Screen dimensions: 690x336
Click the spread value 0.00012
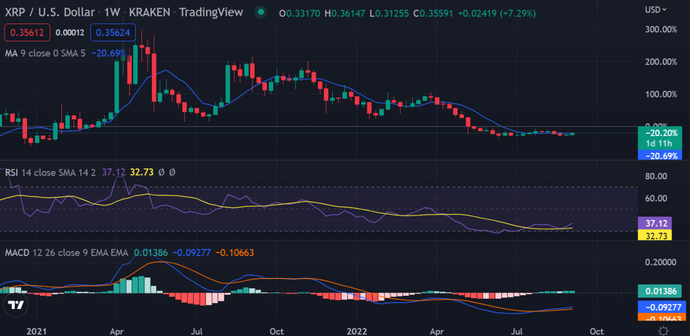[x=70, y=33]
